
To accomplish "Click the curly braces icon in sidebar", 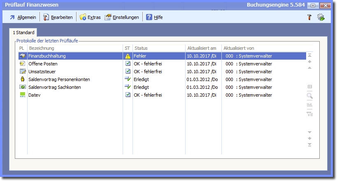I will (x=309, y=87).
